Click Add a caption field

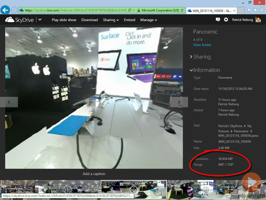tap(94, 174)
